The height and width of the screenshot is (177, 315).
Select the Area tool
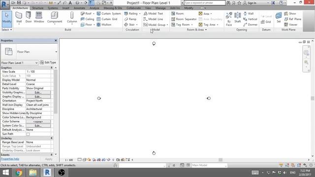205,14
